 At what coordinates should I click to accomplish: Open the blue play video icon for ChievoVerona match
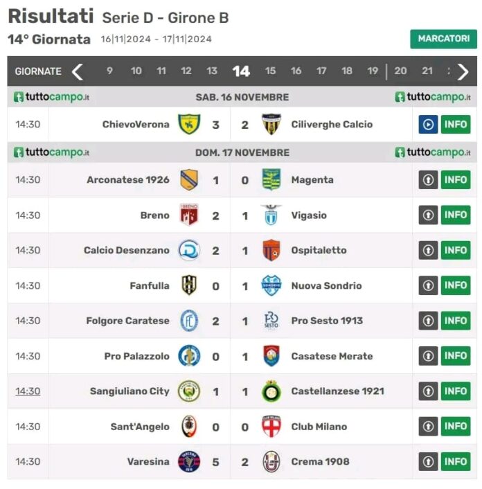click(428, 125)
